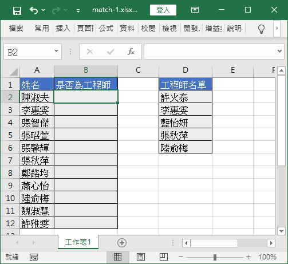Click the zoom slider handle
This screenshot has height=264, width=288.
(215, 257)
